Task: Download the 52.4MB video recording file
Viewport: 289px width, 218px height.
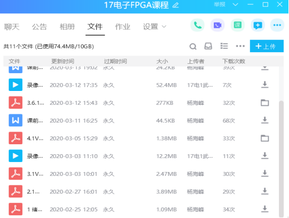Action: (265, 85)
